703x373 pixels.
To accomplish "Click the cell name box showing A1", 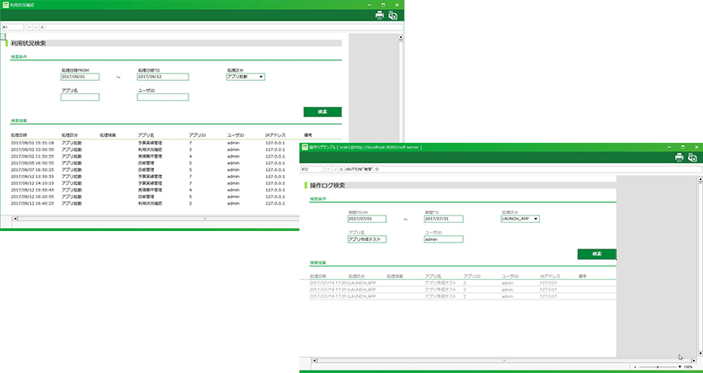I will click(12, 27).
